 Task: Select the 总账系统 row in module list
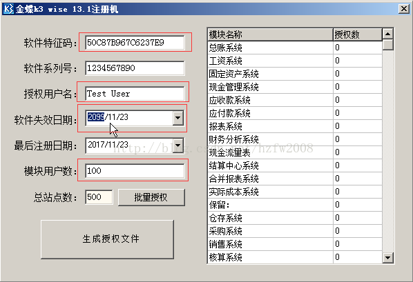[x=295, y=48]
